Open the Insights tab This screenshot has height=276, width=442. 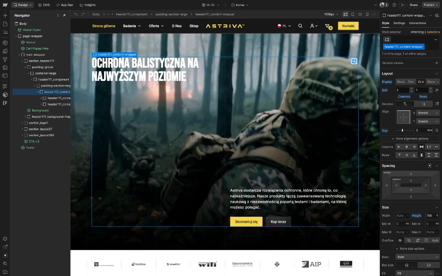coord(87,5)
